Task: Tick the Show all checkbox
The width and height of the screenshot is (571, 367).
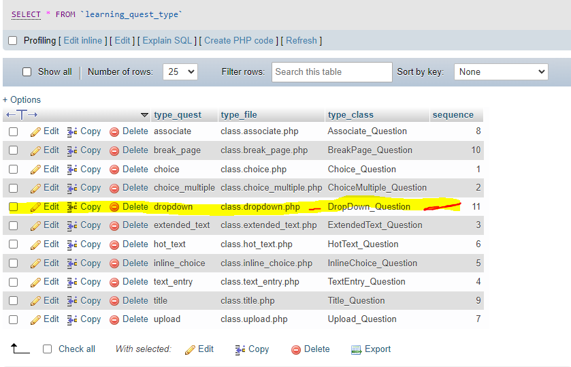Action: [27, 71]
